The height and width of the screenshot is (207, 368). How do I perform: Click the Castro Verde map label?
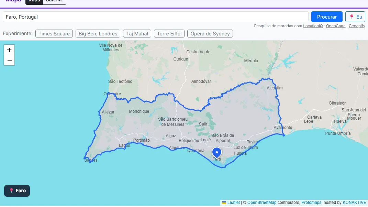tap(198, 52)
